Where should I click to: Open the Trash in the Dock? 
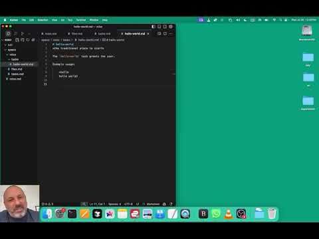272,214
